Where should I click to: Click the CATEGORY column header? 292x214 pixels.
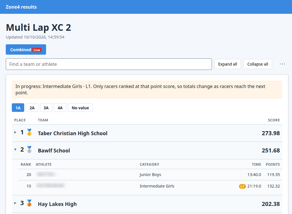coord(149,164)
